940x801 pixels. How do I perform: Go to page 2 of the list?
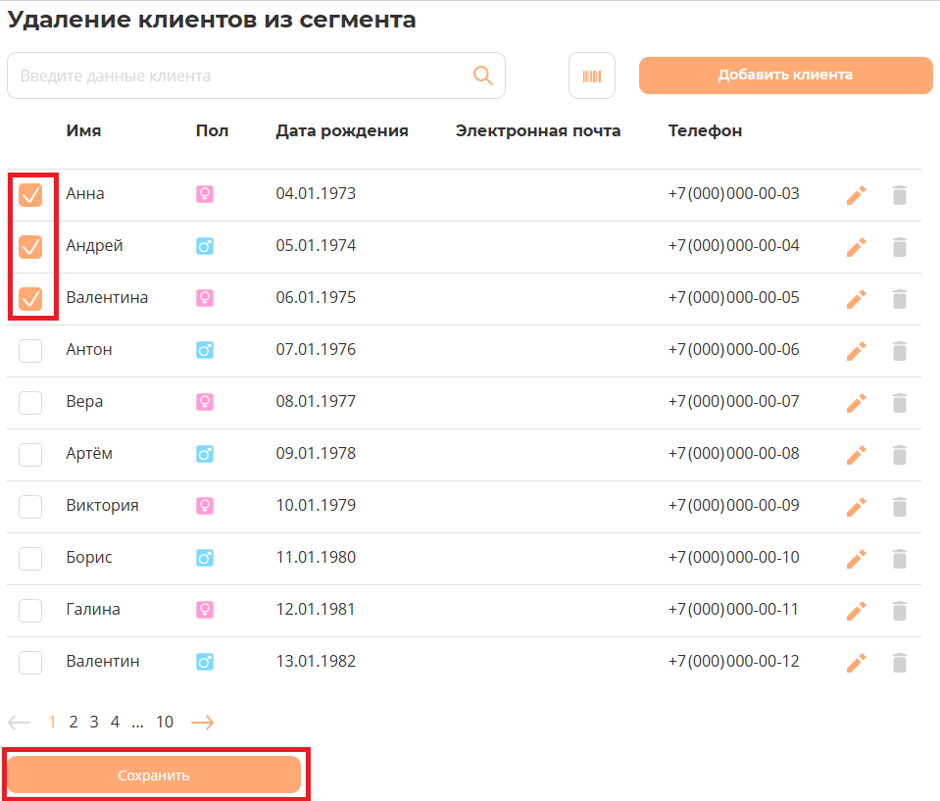(x=74, y=722)
